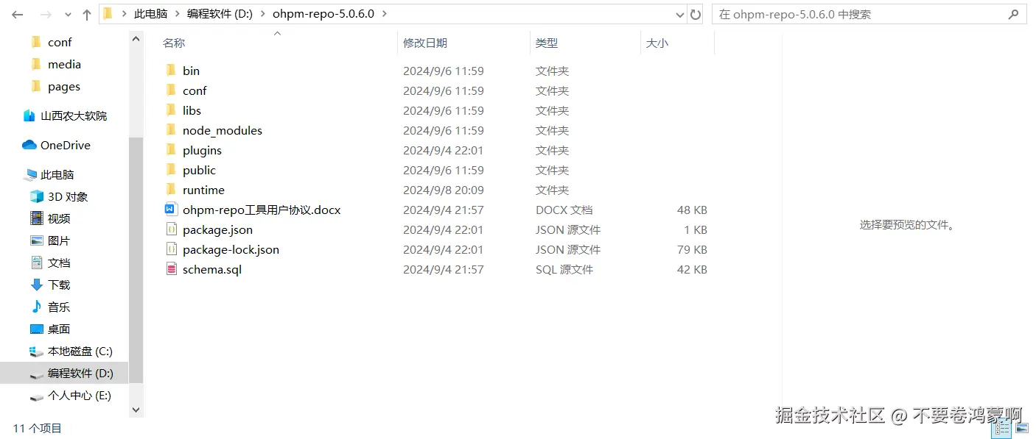Open 视频 in navigation pane
Viewport: 1036px width, 439px height.
point(59,218)
